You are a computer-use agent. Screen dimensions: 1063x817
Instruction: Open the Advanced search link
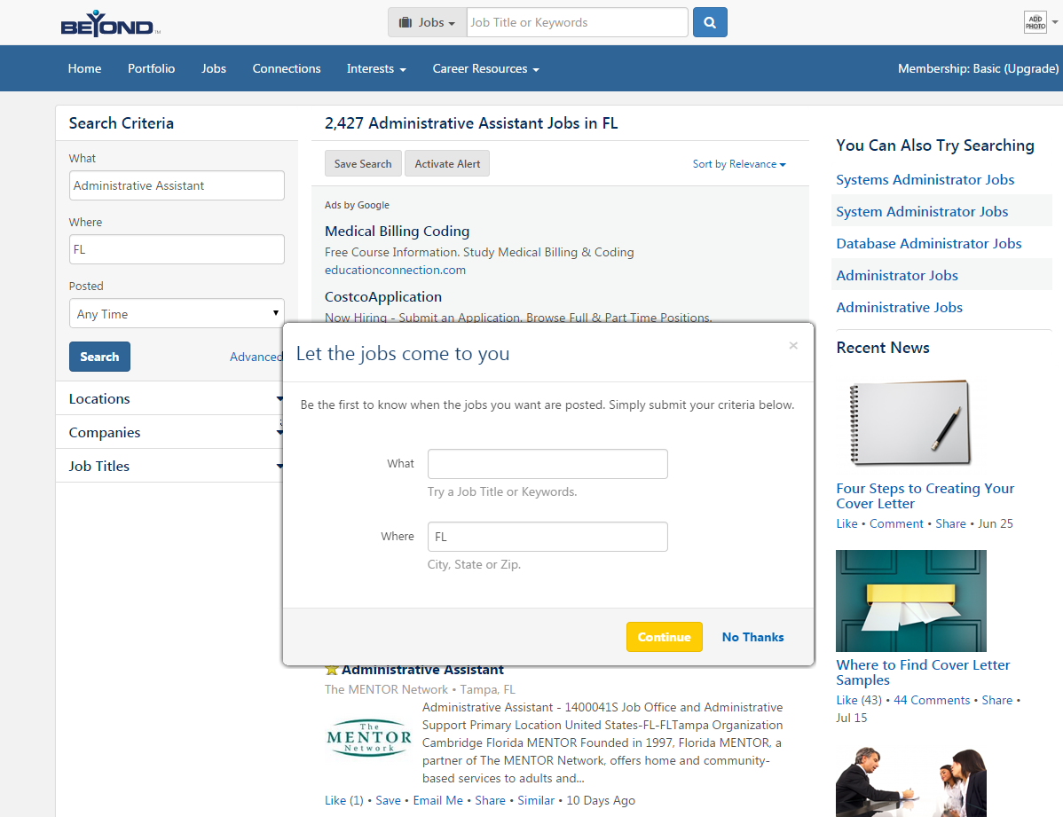pos(256,357)
